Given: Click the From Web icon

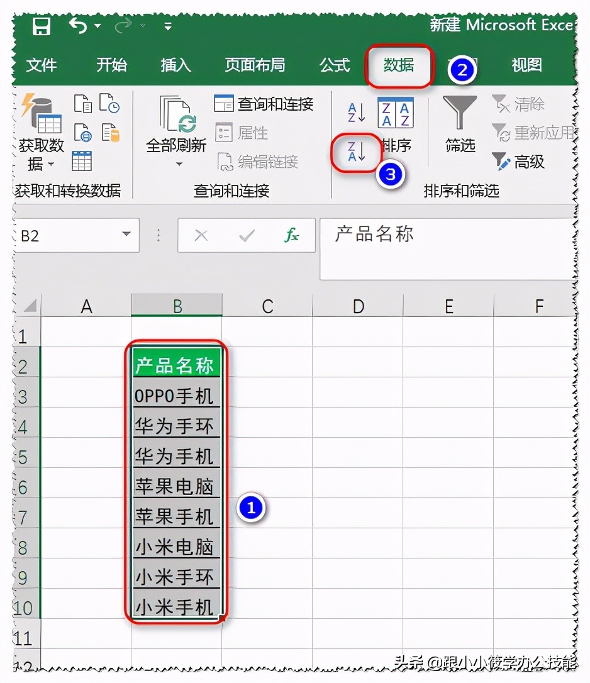Looking at the screenshot, I should pyautogui.click(x=83, y=133).
